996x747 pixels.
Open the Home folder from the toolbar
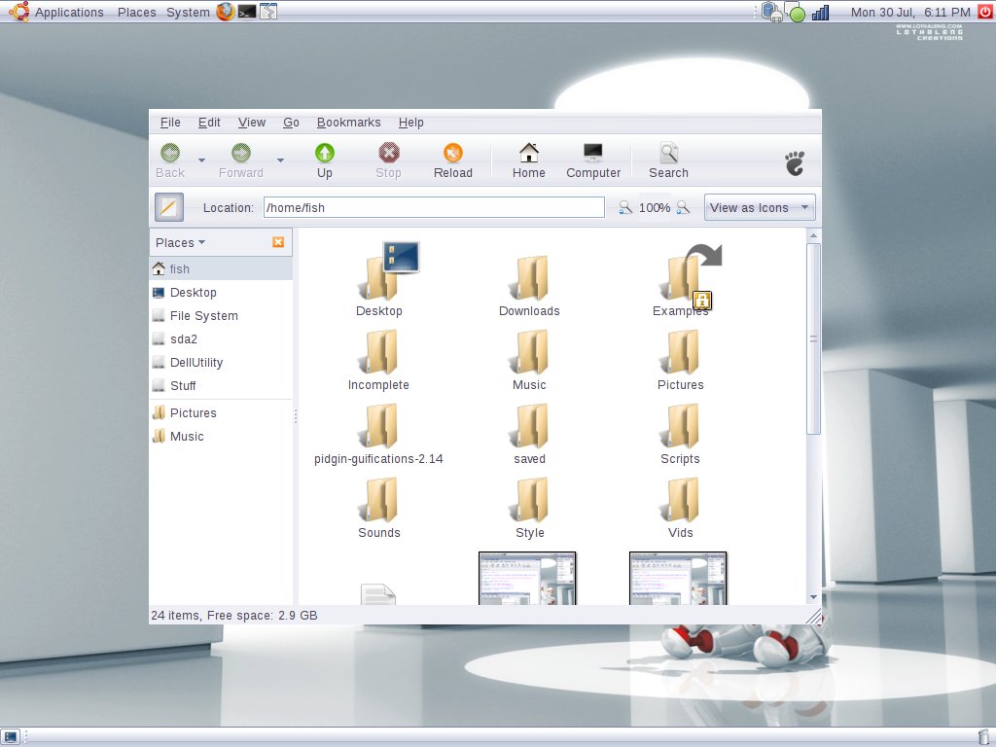click(528, 160)
